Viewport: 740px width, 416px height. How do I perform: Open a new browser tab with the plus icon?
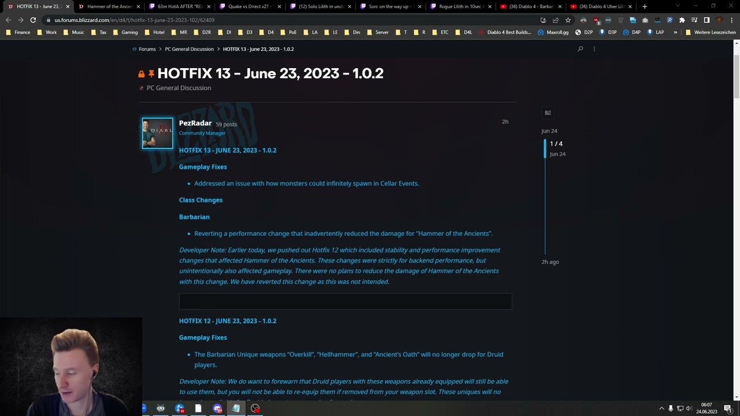point(645,6)
